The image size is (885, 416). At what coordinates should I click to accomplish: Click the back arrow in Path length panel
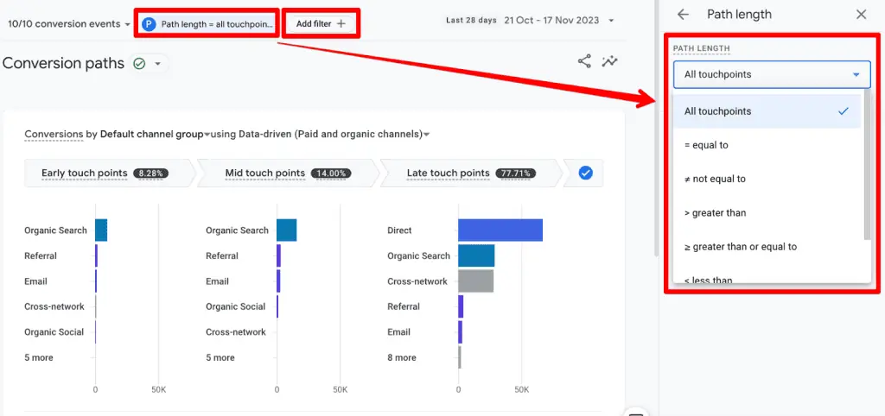coord(683,15)
